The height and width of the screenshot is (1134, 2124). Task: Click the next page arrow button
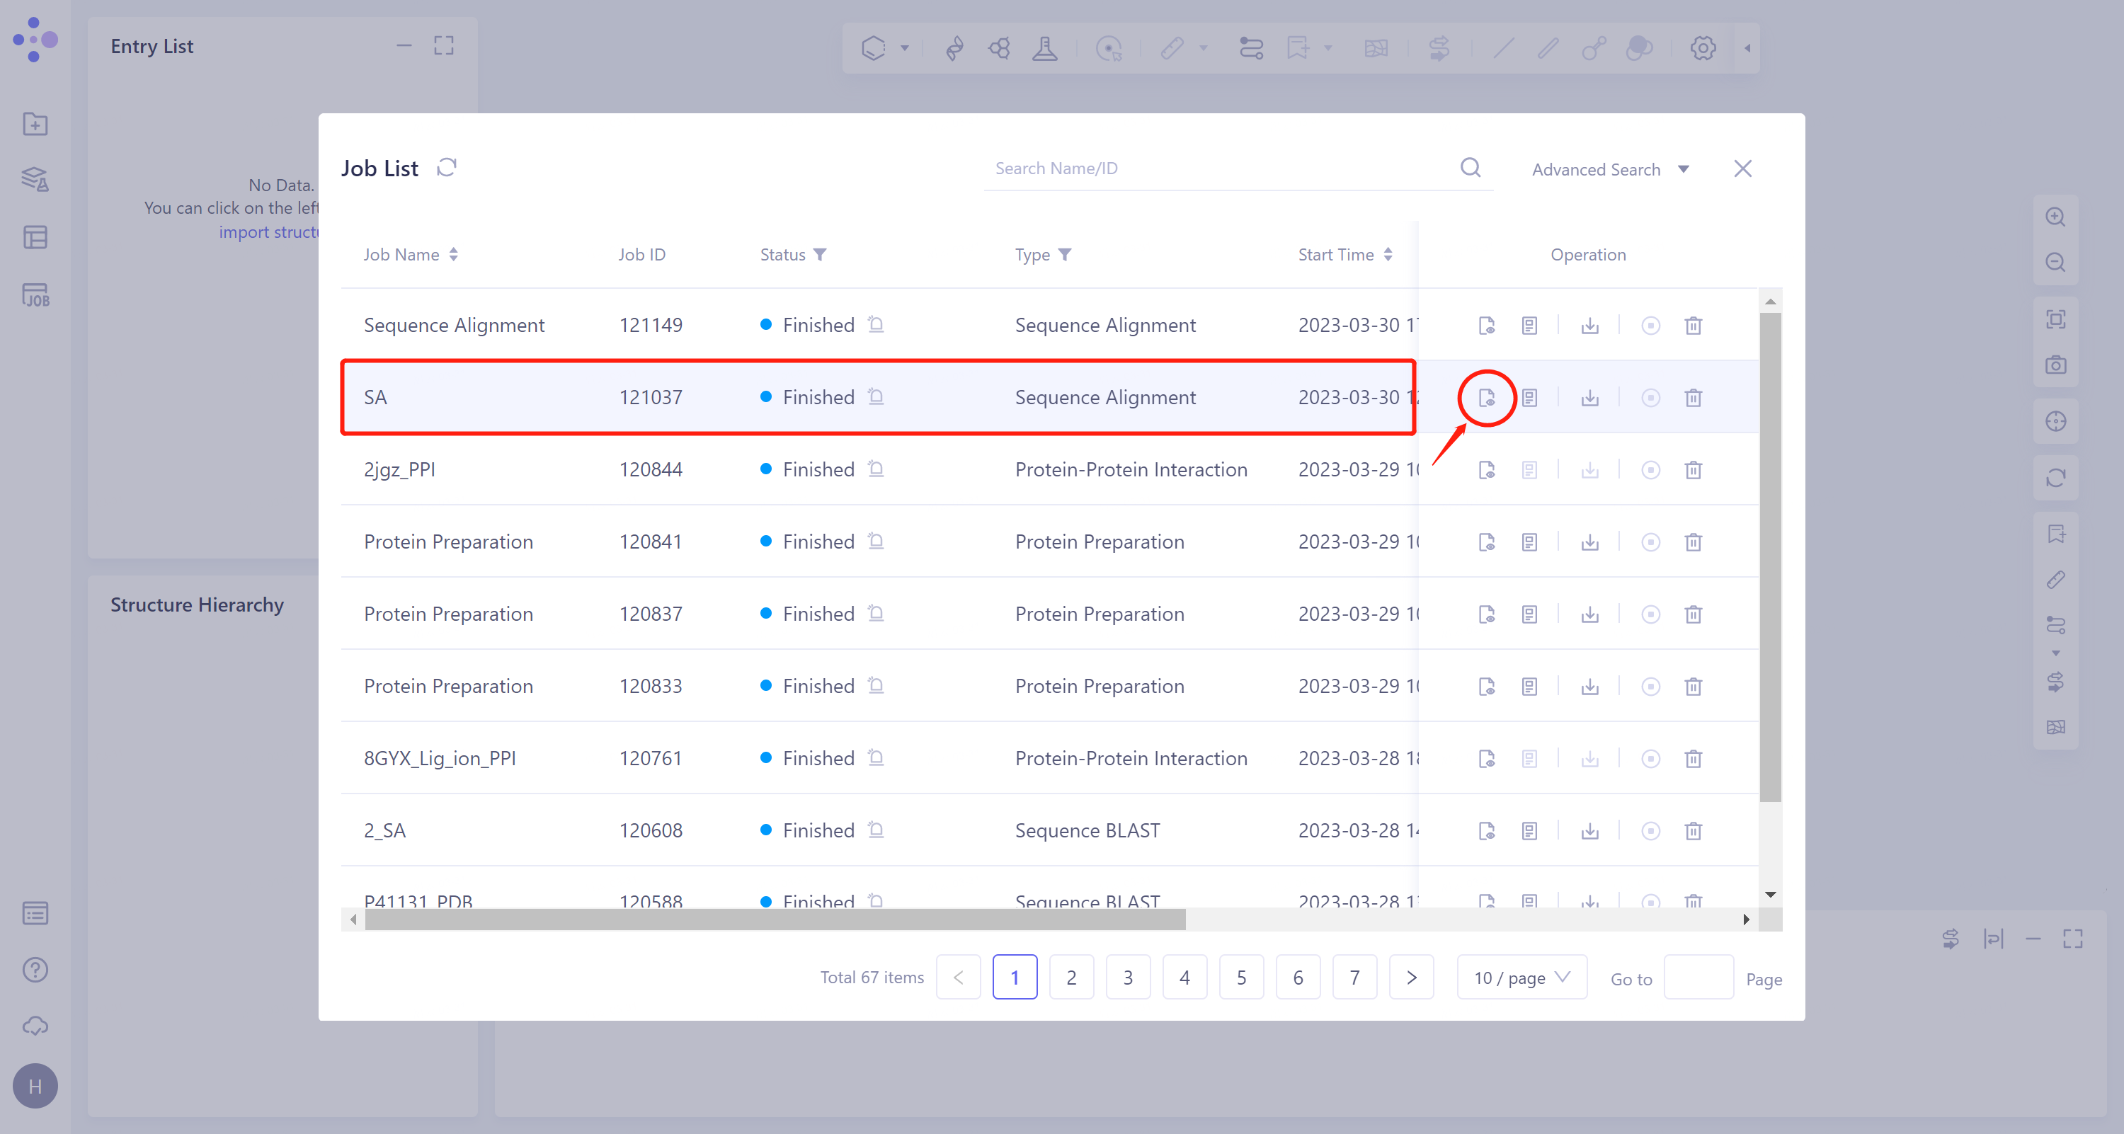coord(1411,978)
